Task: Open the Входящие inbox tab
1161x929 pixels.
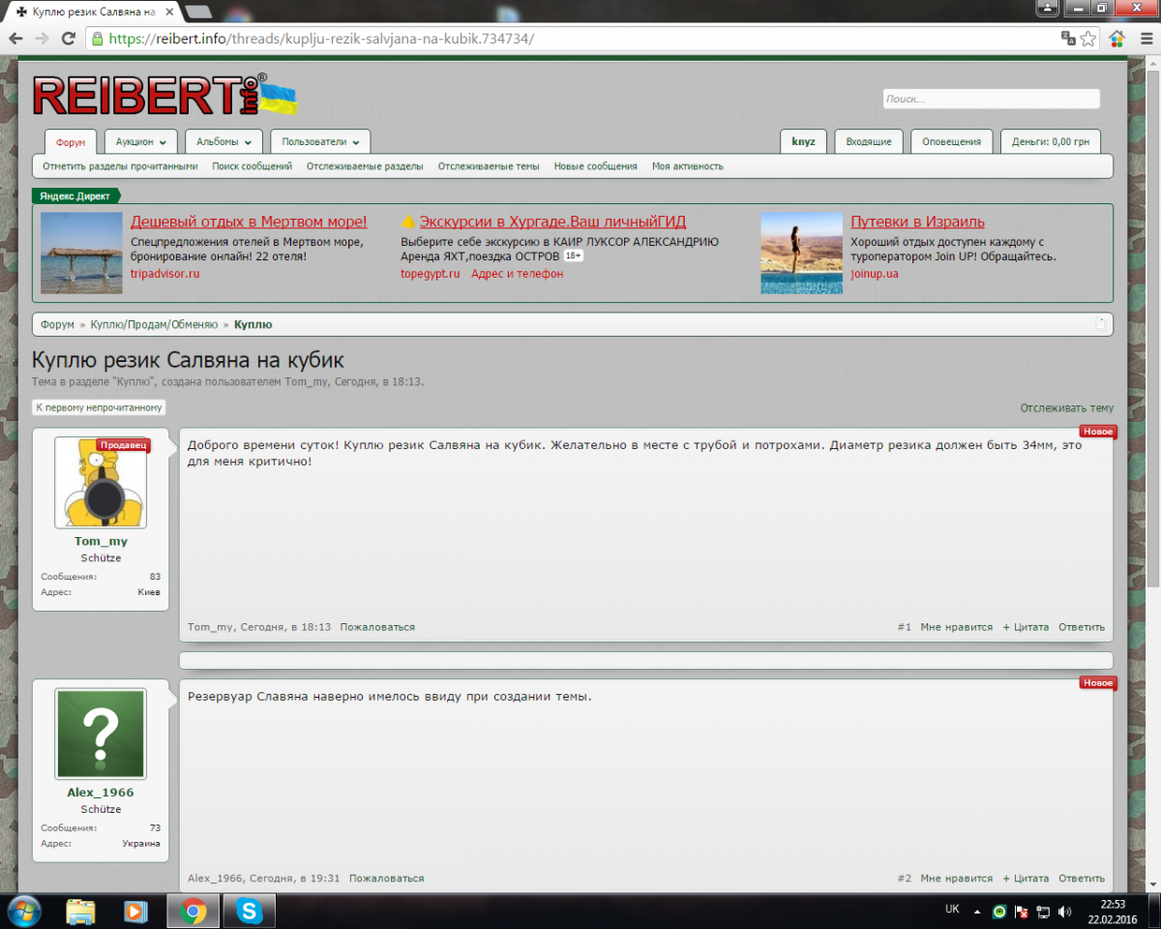Action: [x=868, y=141]
